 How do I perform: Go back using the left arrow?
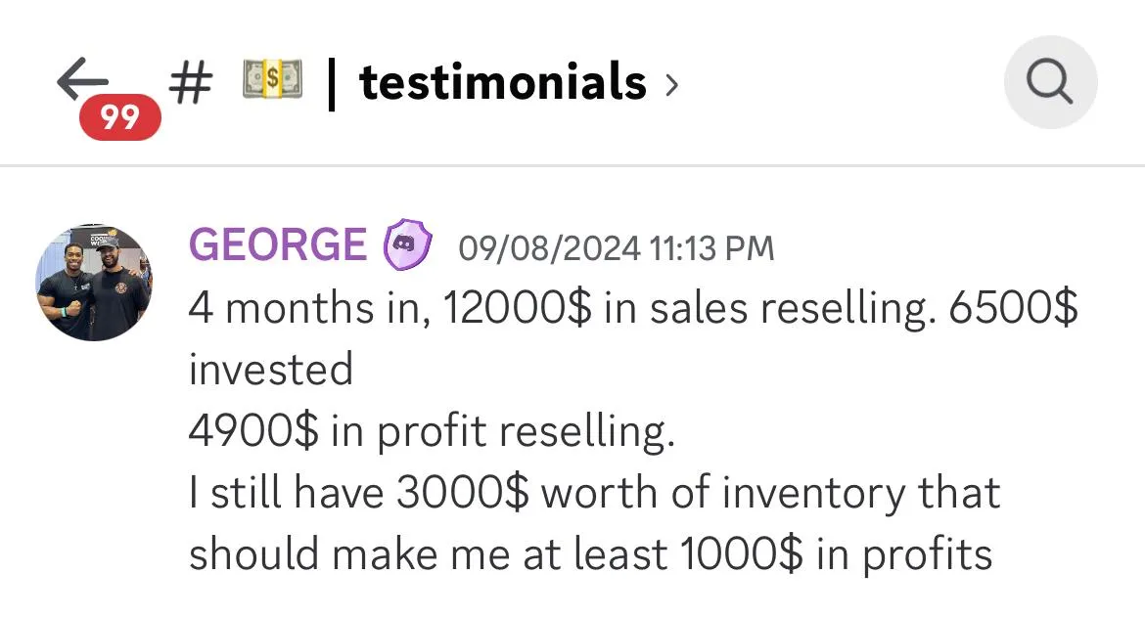pyautogui.click(x=82, y=77)
